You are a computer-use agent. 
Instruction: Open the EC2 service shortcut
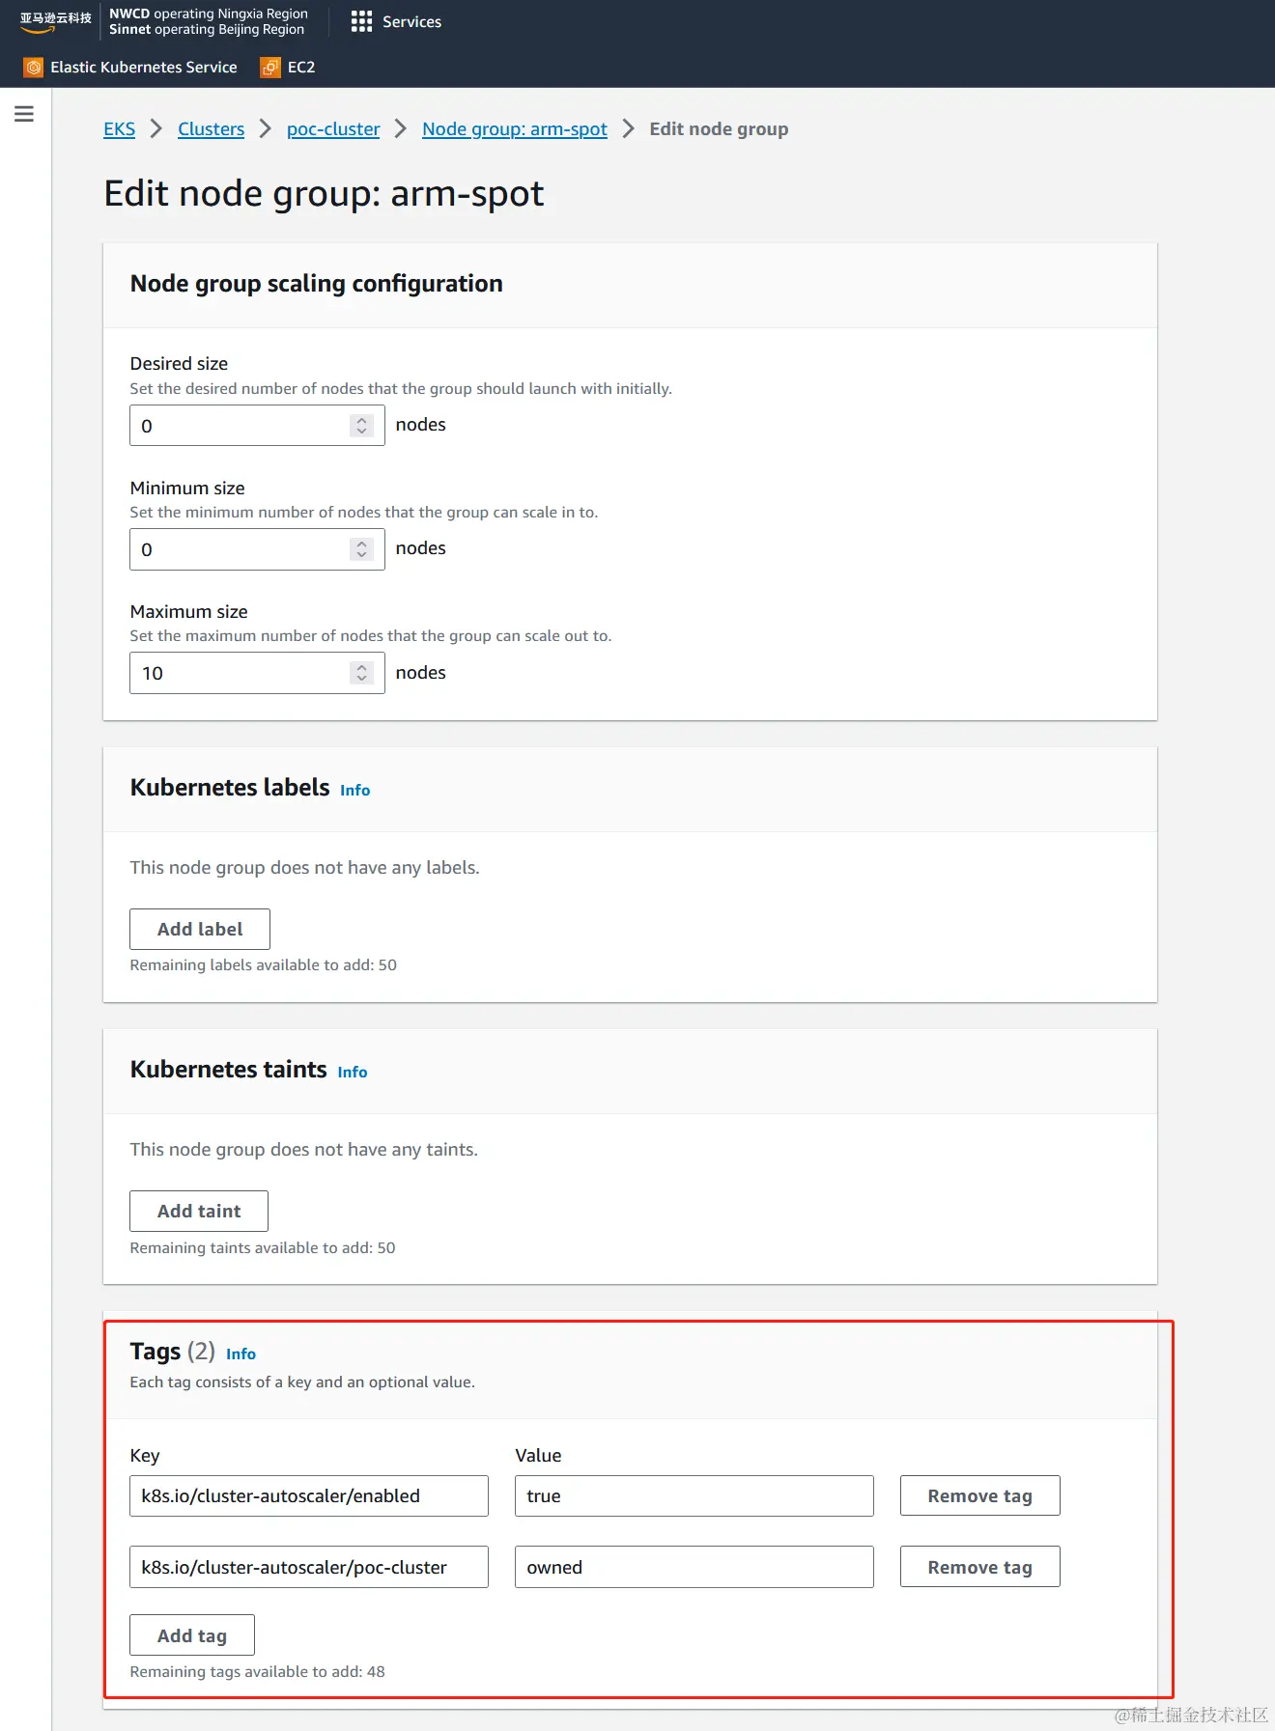(x=288, y=68)
